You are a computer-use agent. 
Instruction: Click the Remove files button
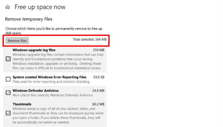[17, 41]
